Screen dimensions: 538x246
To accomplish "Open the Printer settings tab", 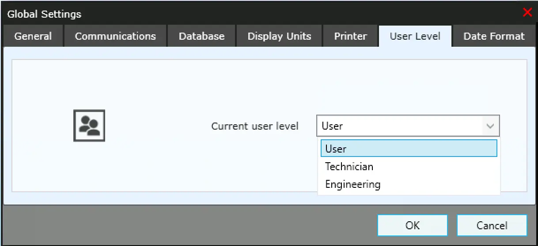I will click(350, 36).
